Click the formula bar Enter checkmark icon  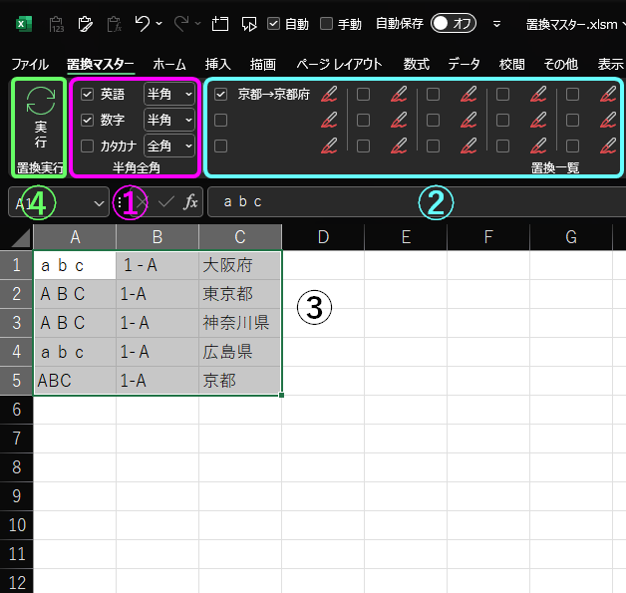pos(166,202)
